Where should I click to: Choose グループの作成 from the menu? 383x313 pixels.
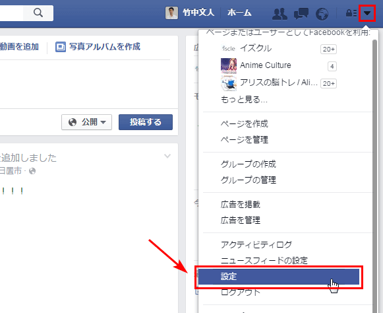[249, 164]
